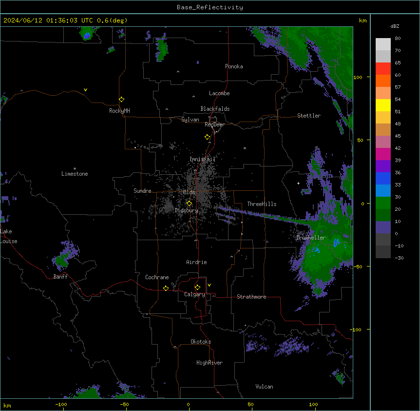Select the Calgary city label
Image resolution: width=420 pixels, height=411 pixels.
coord(194,294)
